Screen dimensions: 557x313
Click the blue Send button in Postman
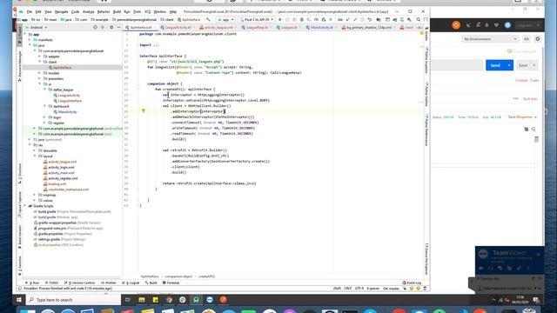coord(495,65)
